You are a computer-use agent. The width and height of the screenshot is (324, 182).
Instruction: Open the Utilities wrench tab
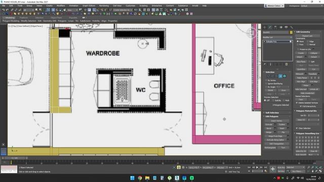pos(292,27)
